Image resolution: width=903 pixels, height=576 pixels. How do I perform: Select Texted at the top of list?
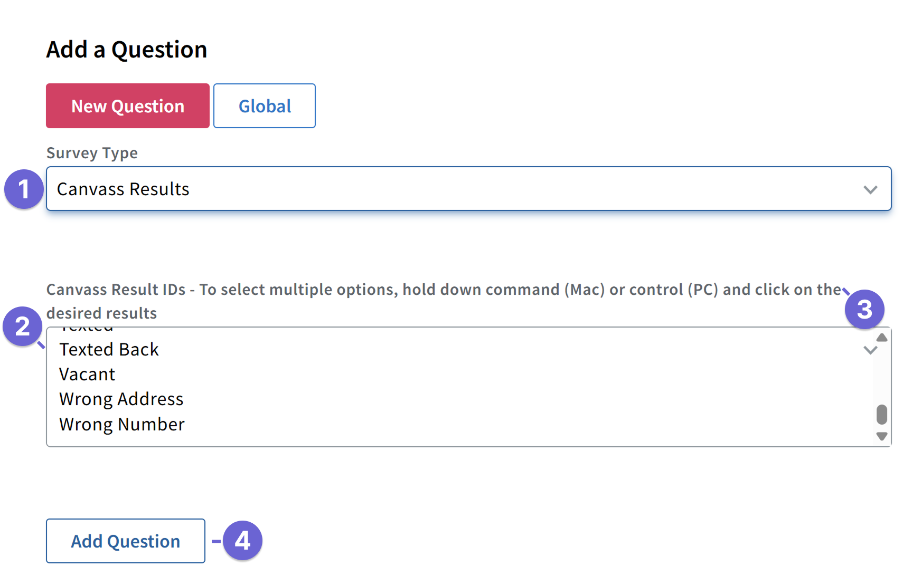pyautogui.click(x=86, y=327)
